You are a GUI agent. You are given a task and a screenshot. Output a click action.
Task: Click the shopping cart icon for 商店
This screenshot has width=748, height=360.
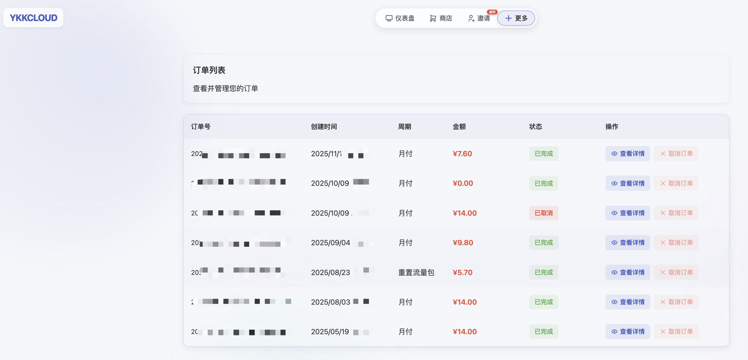433,18
